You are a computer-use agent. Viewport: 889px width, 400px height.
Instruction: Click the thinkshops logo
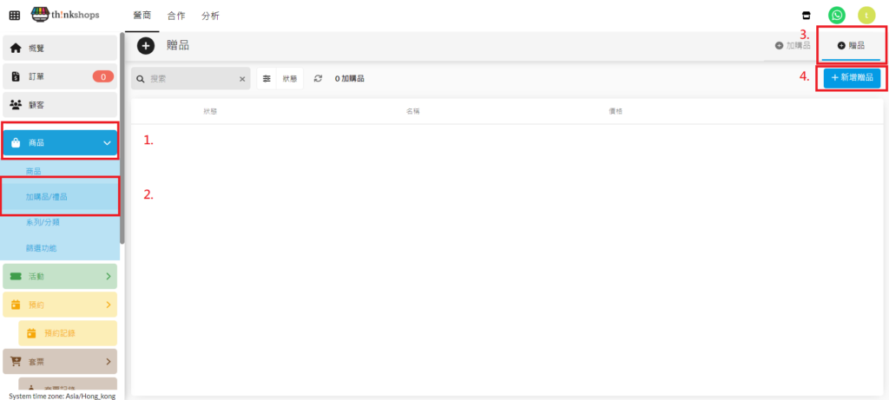click(x=64, y=16)
